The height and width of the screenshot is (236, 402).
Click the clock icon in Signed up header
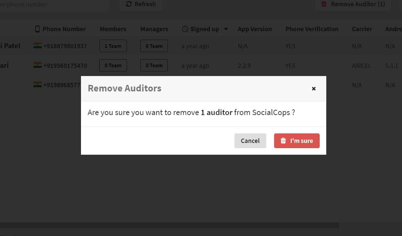click(x=185, y=29)
